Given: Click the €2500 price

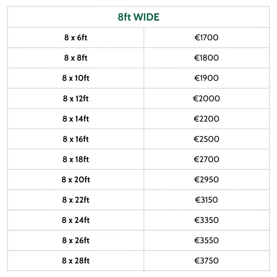Looking at the screenshot, I should (x=206, y=139).
